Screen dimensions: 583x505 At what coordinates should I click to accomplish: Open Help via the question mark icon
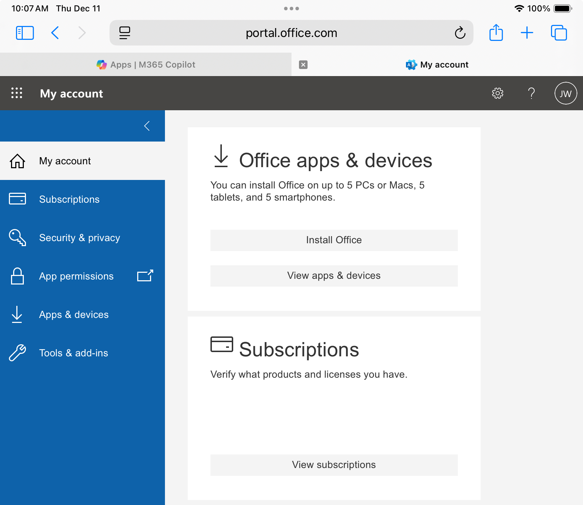point(531,93)
